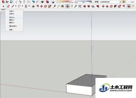Adjust the shadow month slider
Image resolution: width=136 pixels, height=98 pixels.
[x=64, y=2]
